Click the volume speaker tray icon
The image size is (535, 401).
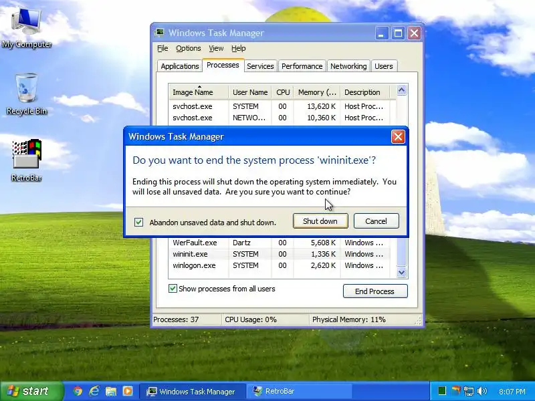coord(482,391)
